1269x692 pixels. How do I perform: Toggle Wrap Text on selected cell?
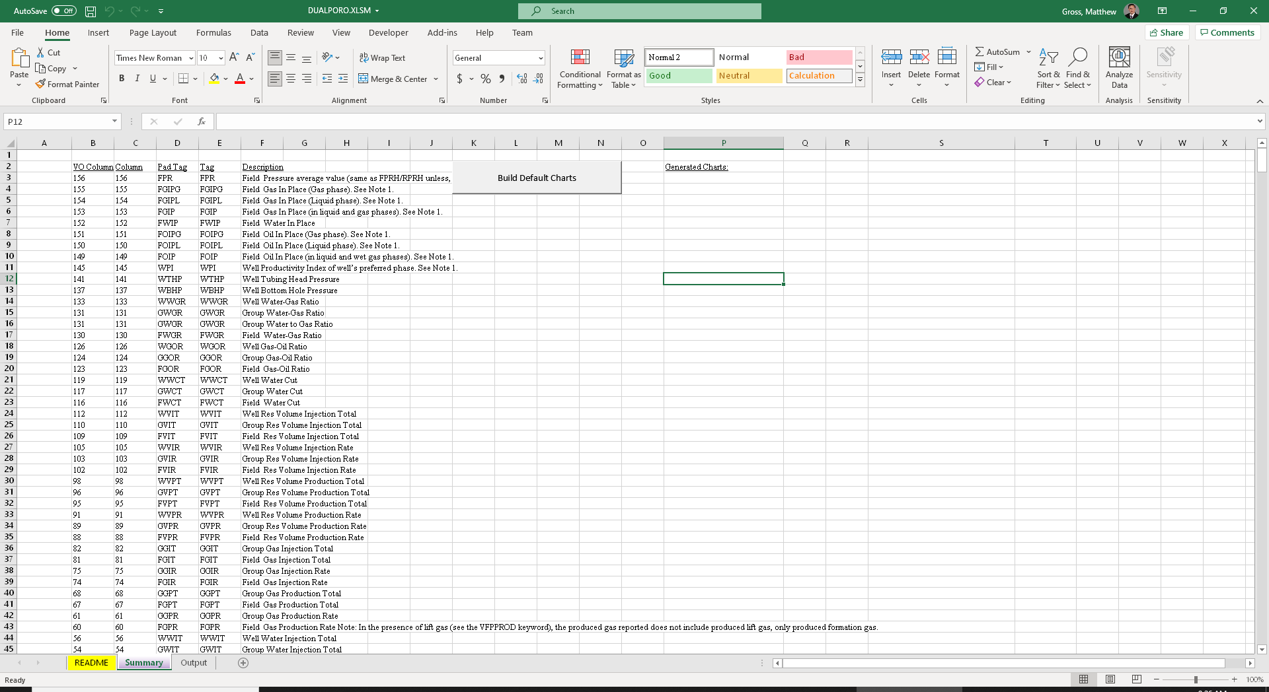click(382, 58)
